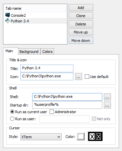Check the Use default icon checkbox
This screenshot has height=151, width=122.
pos(87,77)
